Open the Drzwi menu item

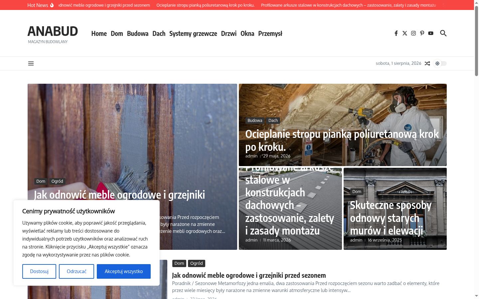click(229, 34)
